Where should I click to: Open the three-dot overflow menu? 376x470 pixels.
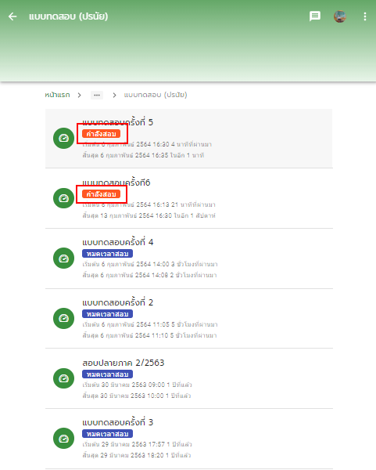364,16
